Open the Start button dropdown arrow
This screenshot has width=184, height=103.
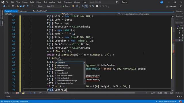point(70,6)
